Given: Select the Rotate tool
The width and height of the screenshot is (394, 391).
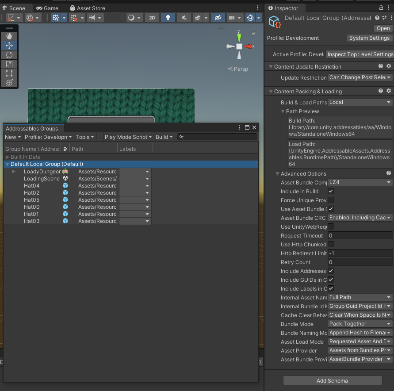Looking at the screenshot, I should click(x=9, y=55).
